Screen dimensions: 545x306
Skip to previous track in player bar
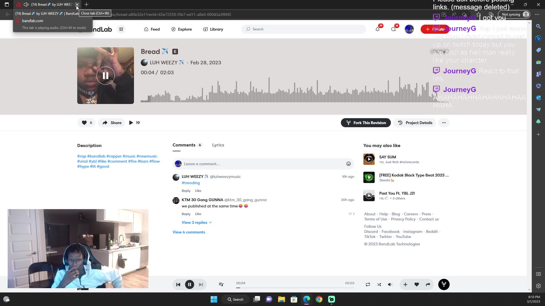(178, 284)
